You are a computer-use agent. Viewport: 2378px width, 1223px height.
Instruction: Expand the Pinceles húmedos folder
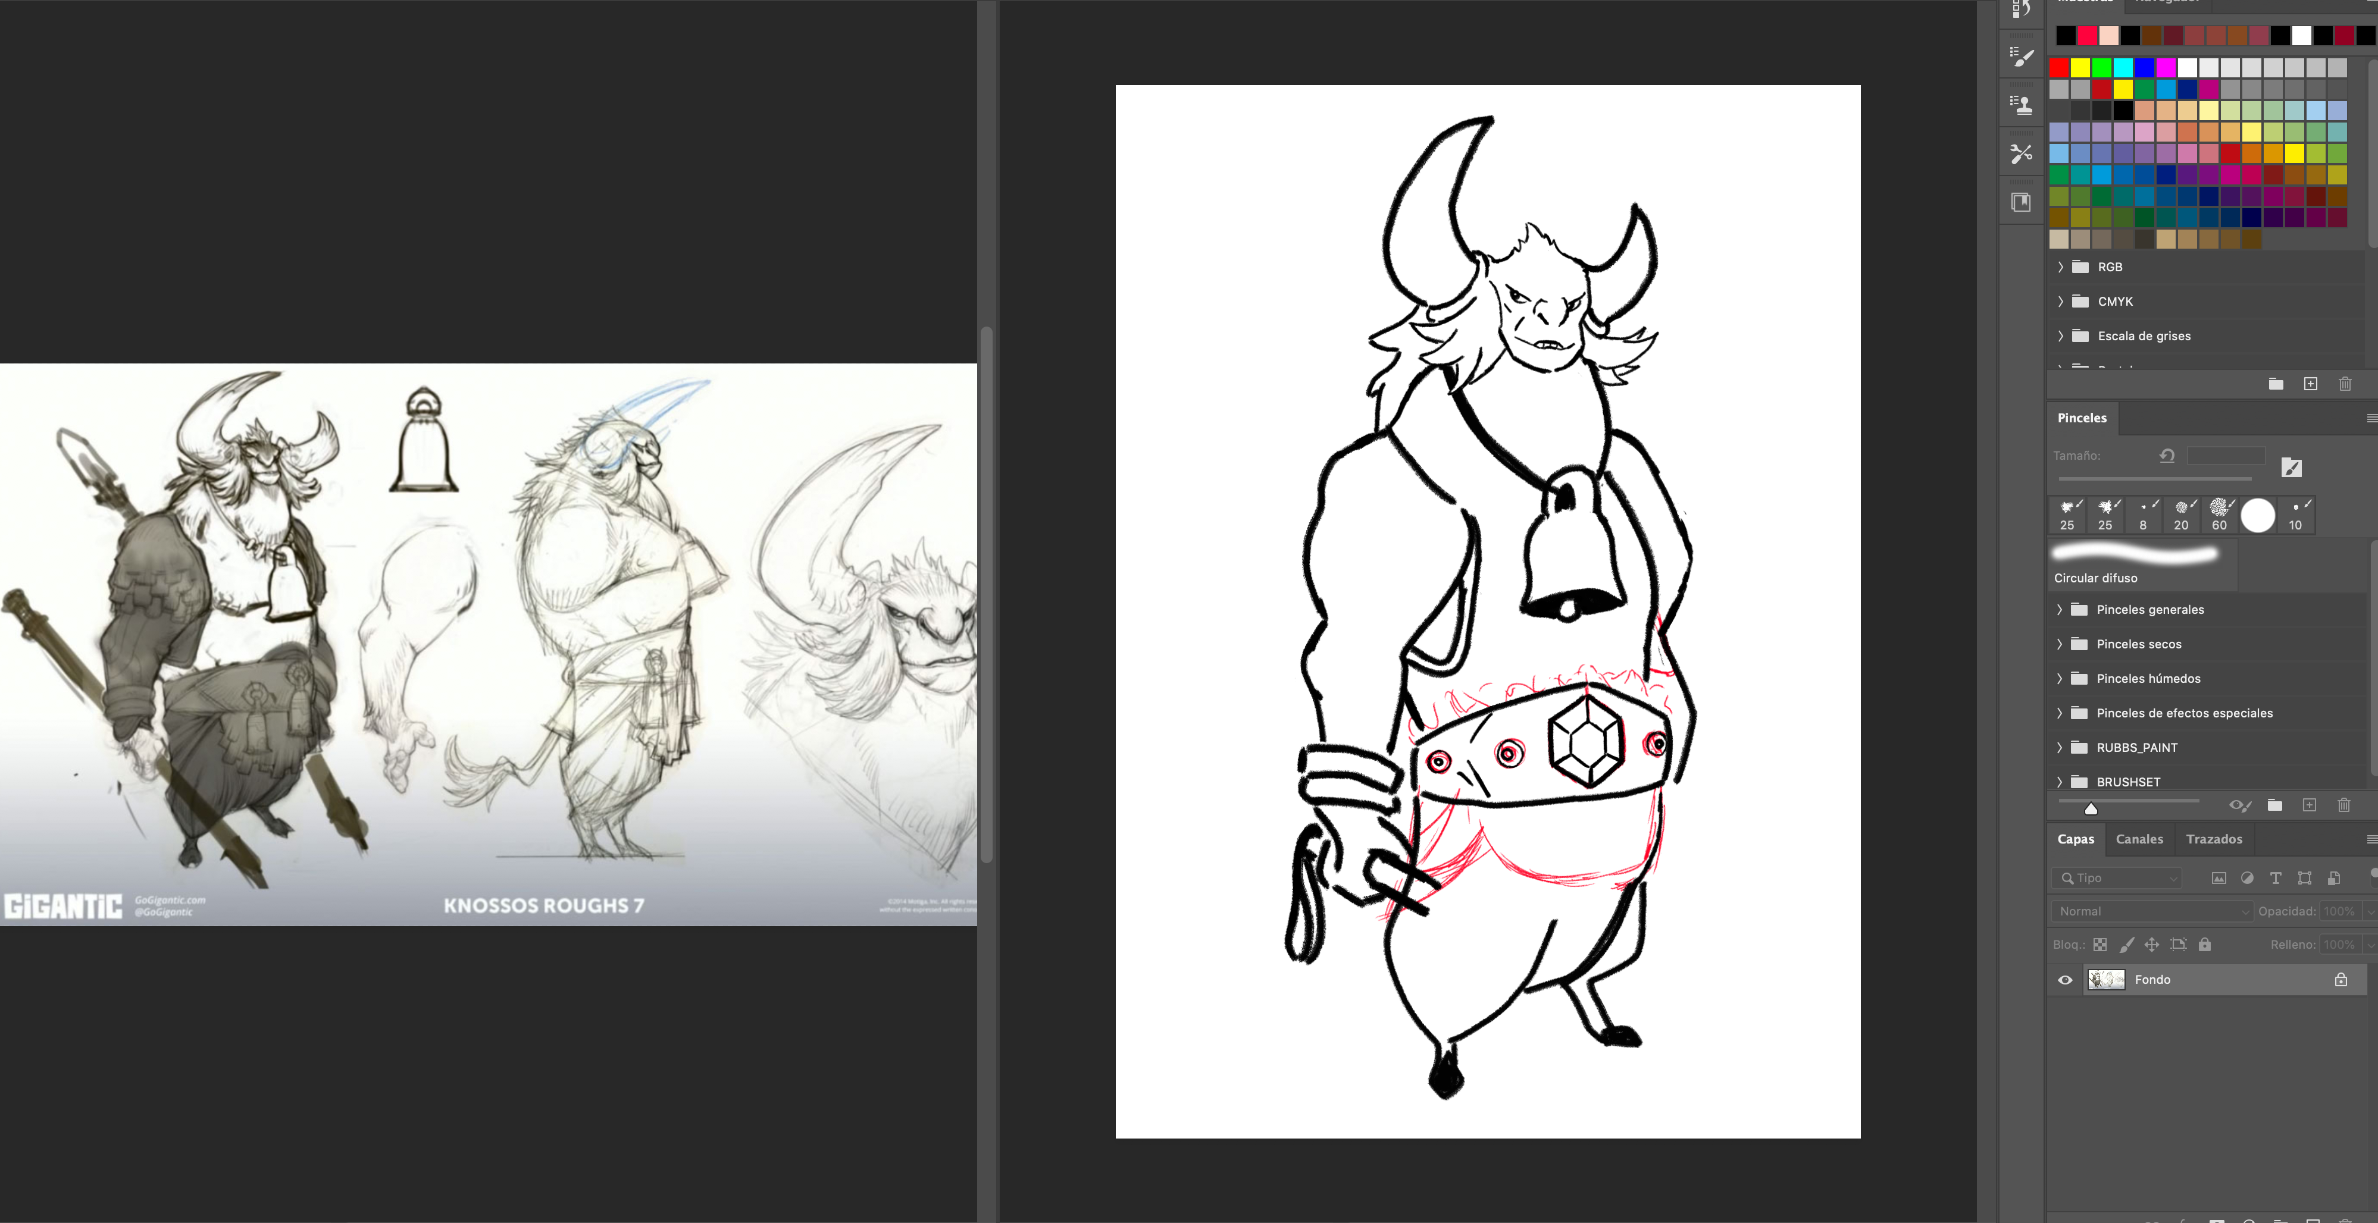point(2060,678)
